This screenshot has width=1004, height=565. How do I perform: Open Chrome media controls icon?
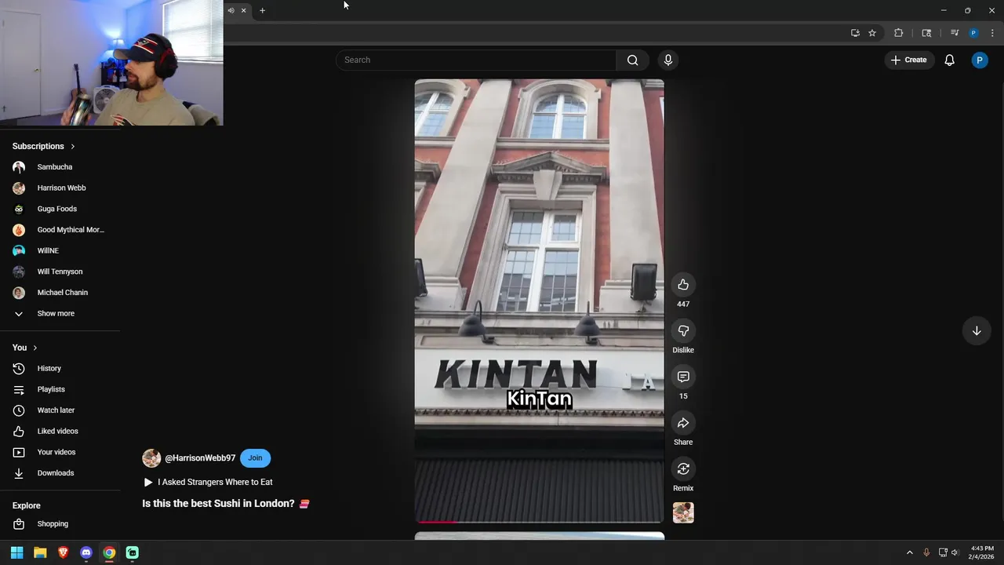point(955,33)
